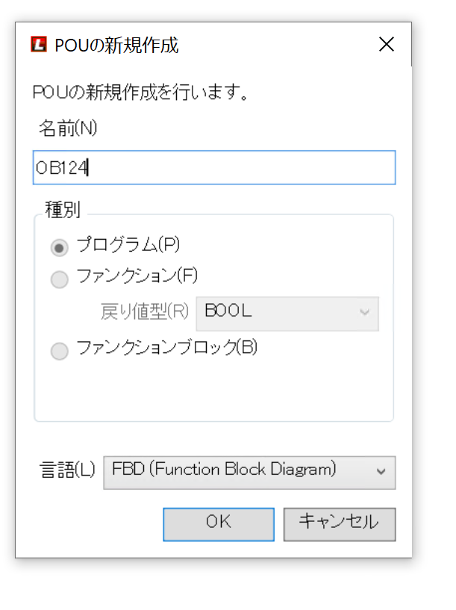Click the 言語(L) label
The width and height of the screenshot is (456, 610).
pos(67,470)
